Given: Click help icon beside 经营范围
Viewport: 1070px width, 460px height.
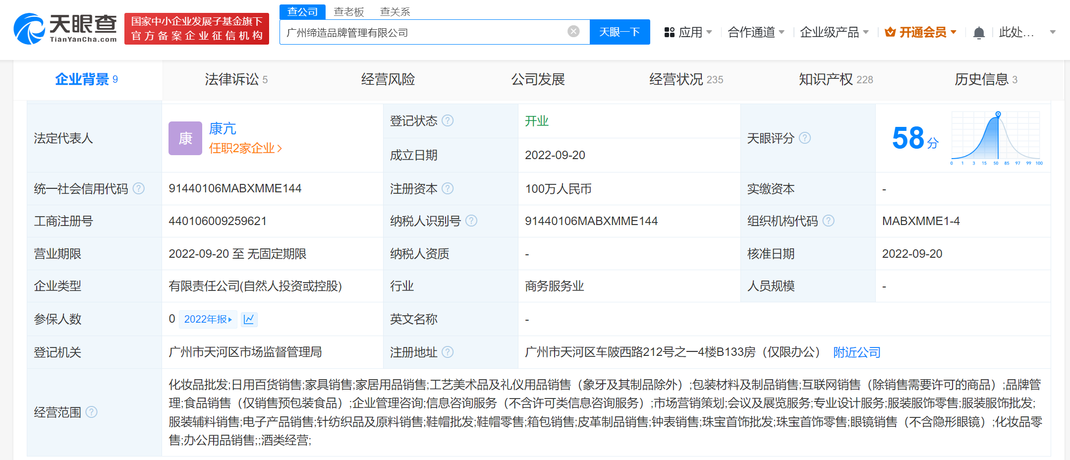Looking at the screenshot, I should click(x=92, y=412).
